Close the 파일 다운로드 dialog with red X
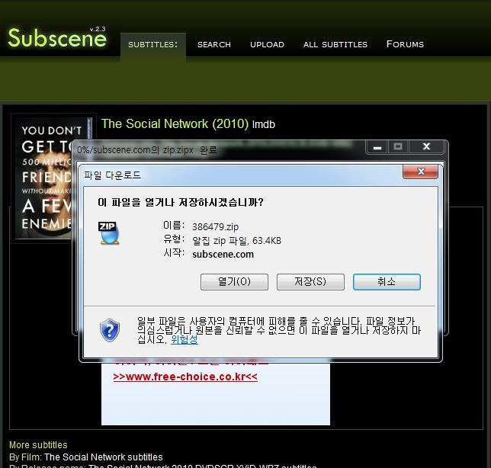 (x=420, y=171)
